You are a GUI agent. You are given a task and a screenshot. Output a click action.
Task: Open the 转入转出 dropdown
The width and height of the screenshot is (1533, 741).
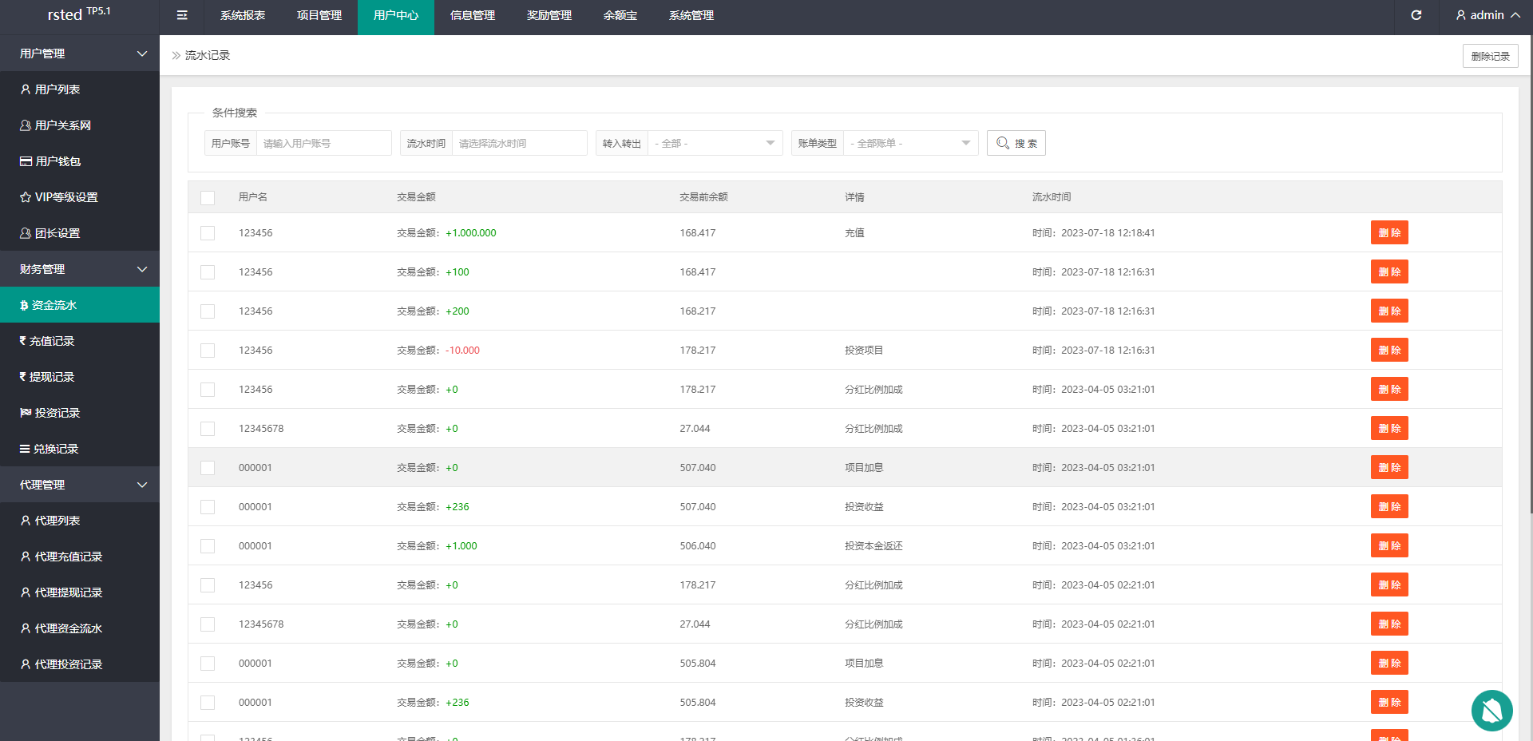point(714,144)
